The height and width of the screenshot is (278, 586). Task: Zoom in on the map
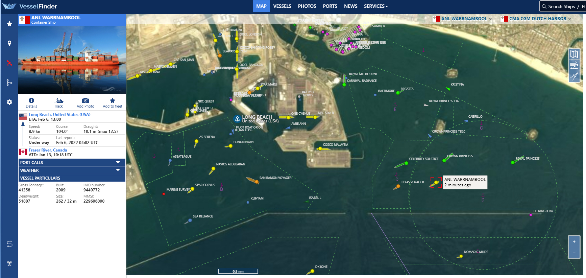[574, 241]
